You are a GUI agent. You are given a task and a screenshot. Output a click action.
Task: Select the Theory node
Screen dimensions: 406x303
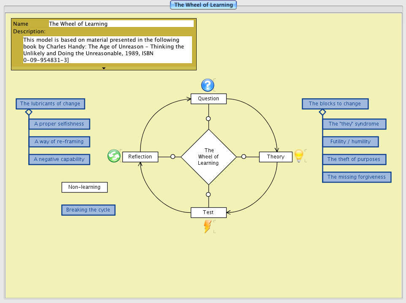click(276, 157)
